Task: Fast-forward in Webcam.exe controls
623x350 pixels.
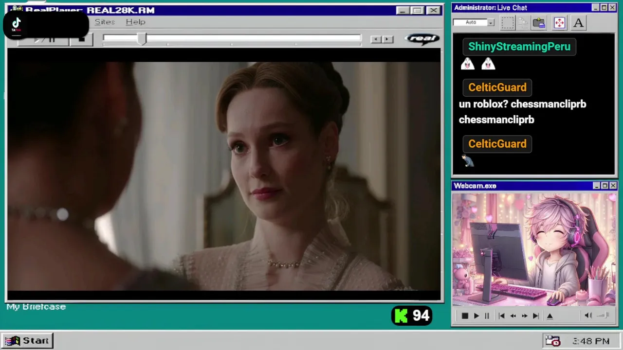Action: coord(524,316)
